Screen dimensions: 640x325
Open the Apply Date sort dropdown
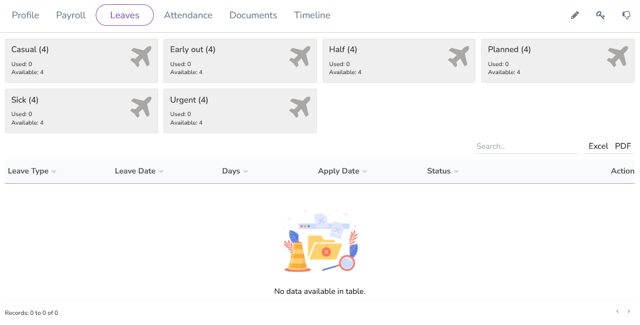tap(365, 171)
